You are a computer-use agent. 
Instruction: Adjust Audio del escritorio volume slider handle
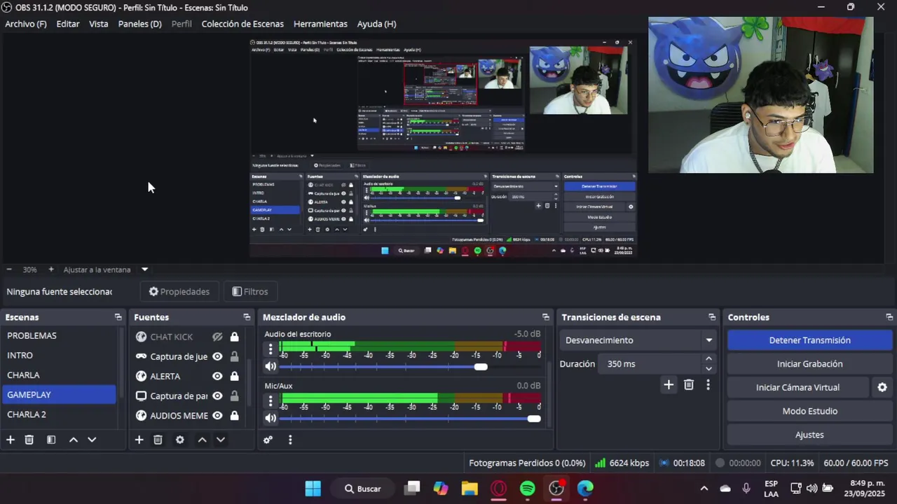click(x=481, y=367)
